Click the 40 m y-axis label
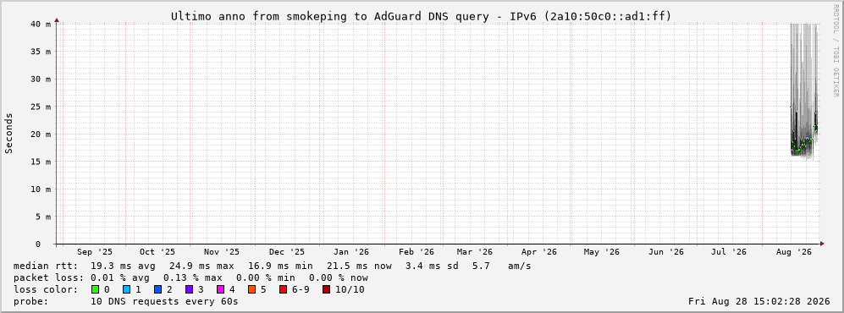 click(41, 25)
